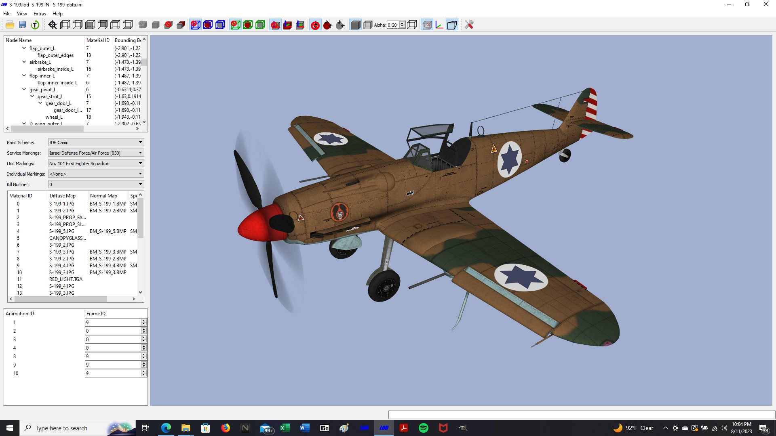Click the Material ID header in node tree

[x=98, y=40]
